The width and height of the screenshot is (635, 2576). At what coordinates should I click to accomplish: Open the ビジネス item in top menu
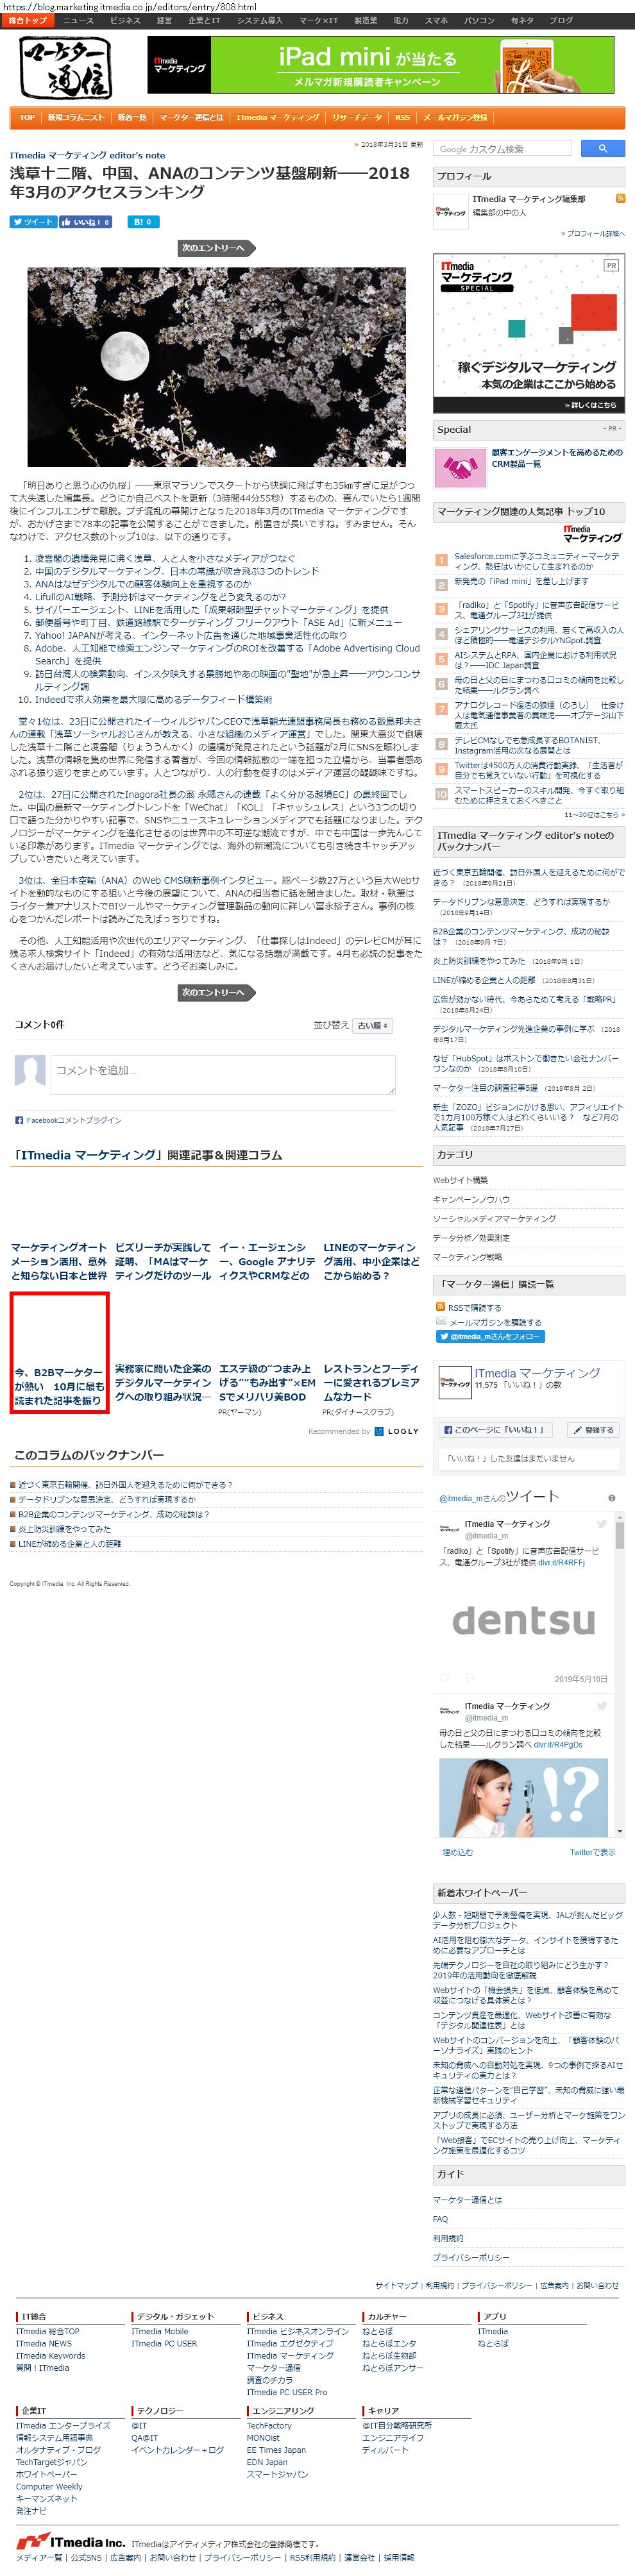tap(125, 20)
